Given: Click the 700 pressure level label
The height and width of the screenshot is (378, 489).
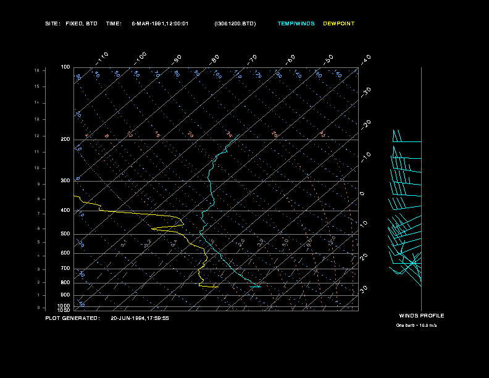Looking at the screenshot, I should [x=65, y=268].
